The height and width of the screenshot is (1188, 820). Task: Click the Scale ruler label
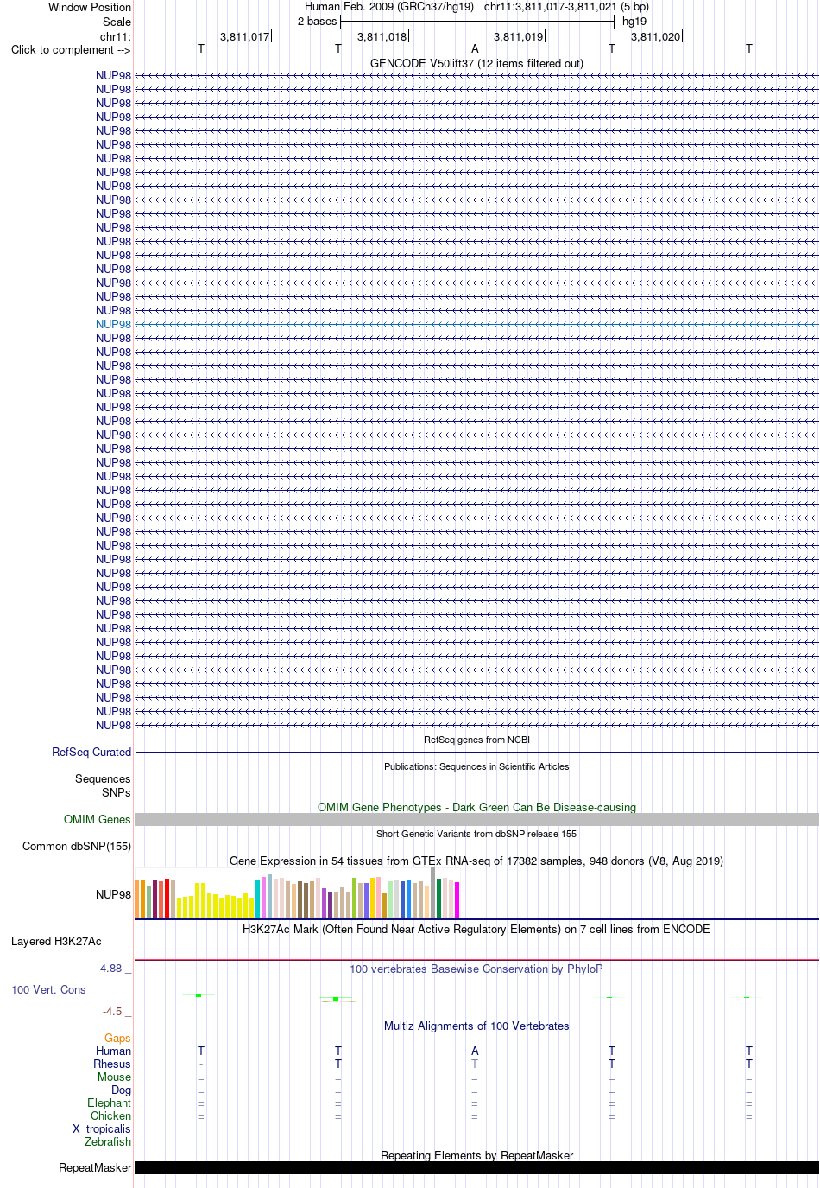[x=117, y=22]
